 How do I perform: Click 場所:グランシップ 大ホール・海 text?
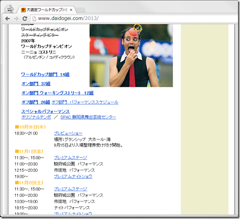pos(82,140)
